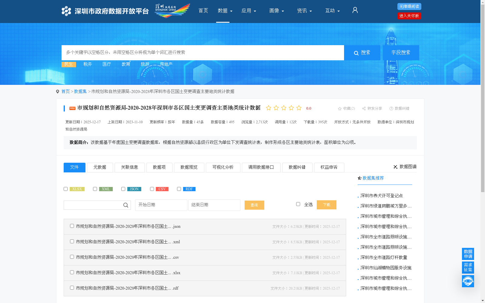Enable the CSV format filter checkbox

click(x=152, y=189)
